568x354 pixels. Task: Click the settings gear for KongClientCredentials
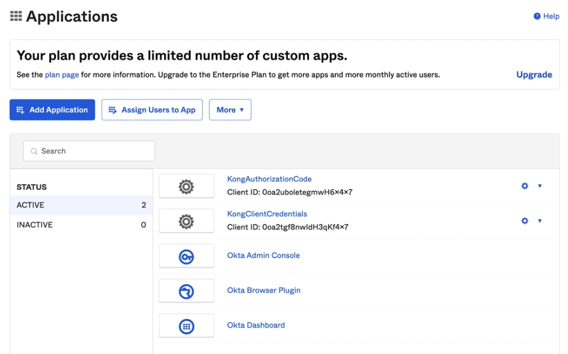tap(525, 221)
